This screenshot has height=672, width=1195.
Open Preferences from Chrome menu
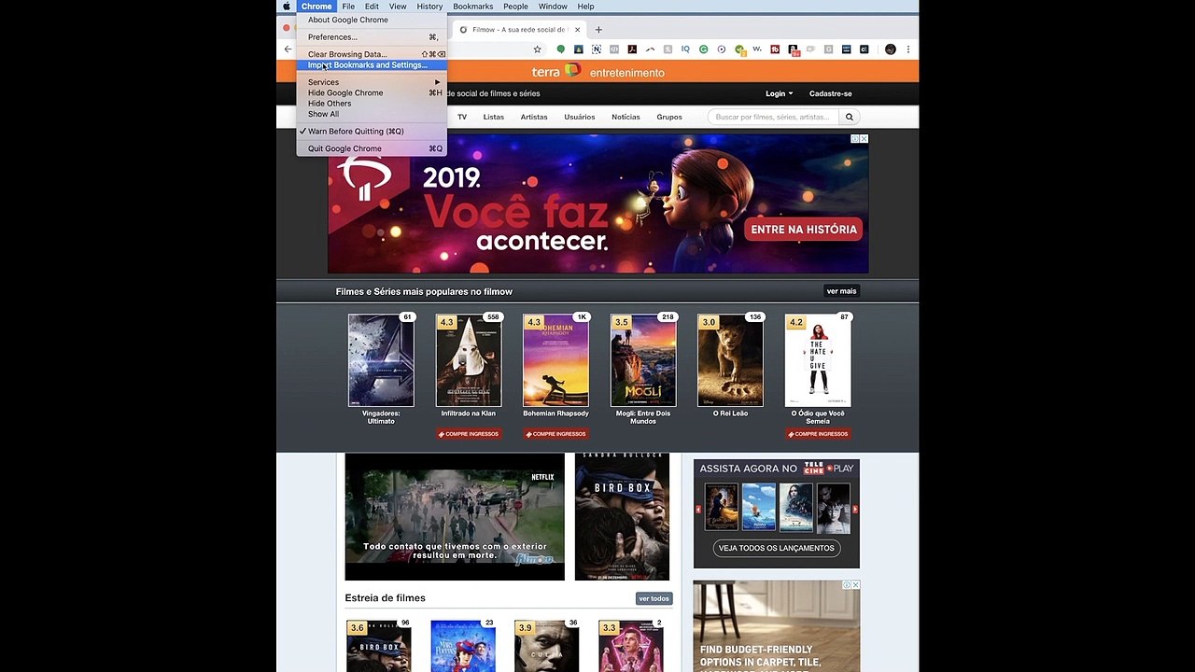372,37
